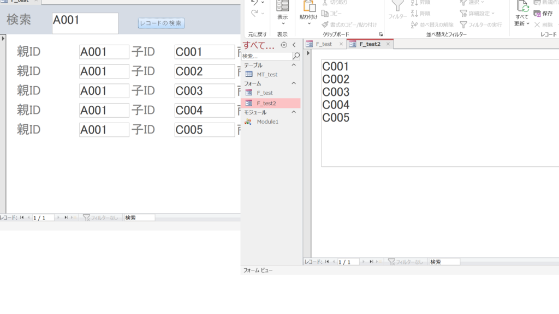Click the magnifier icon in navigation search
The width and height of the screenshot is (559, 314).
tap(296, 56)
